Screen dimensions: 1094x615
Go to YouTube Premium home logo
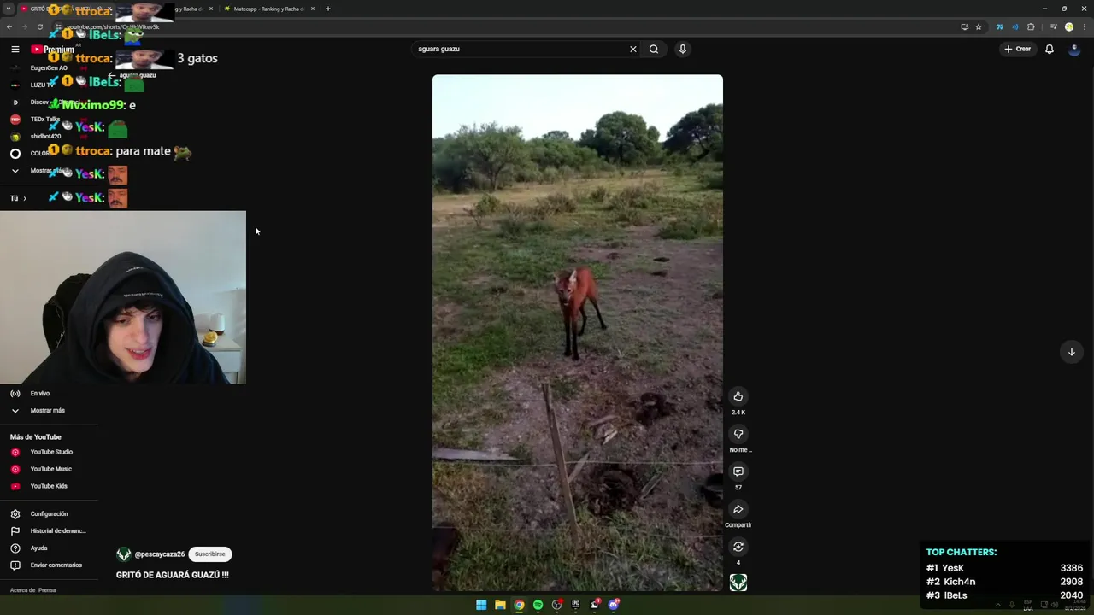(x=52, y=50)
